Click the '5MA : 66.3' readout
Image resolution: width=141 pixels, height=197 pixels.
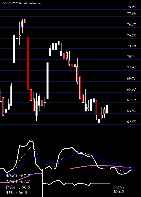(16, 193)
